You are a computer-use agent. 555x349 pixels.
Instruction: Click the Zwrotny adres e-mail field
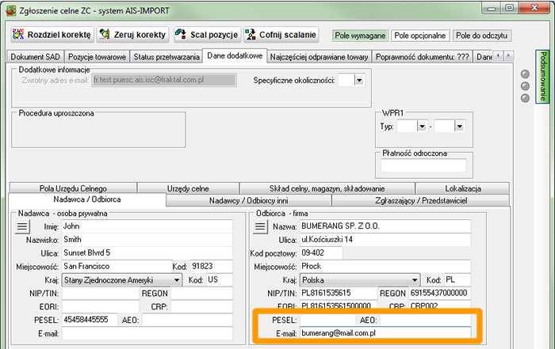click(164, 80)
